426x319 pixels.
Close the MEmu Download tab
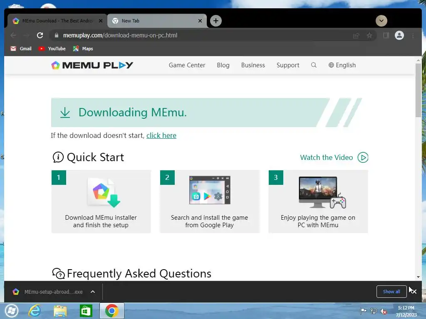coord(101,21)
